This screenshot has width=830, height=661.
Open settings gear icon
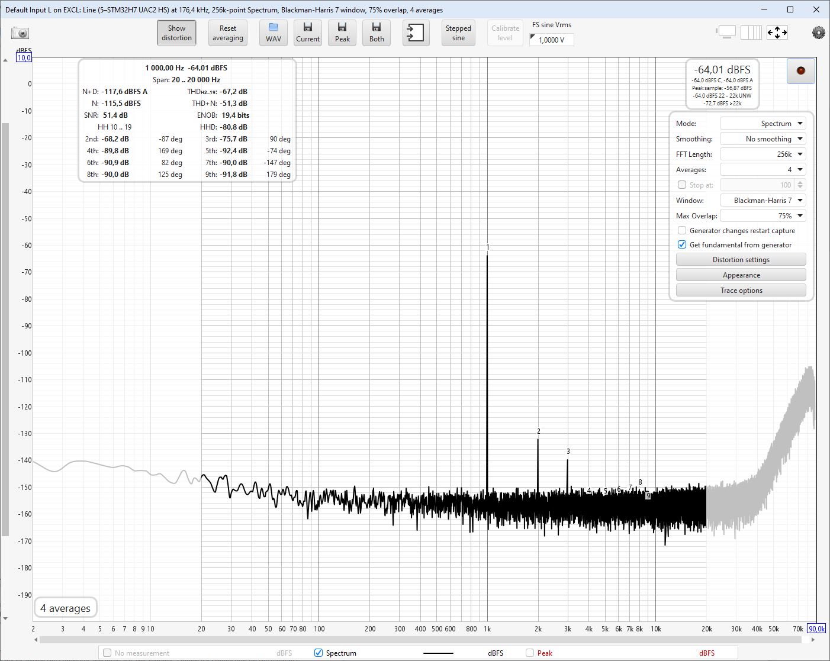point(818,33)
